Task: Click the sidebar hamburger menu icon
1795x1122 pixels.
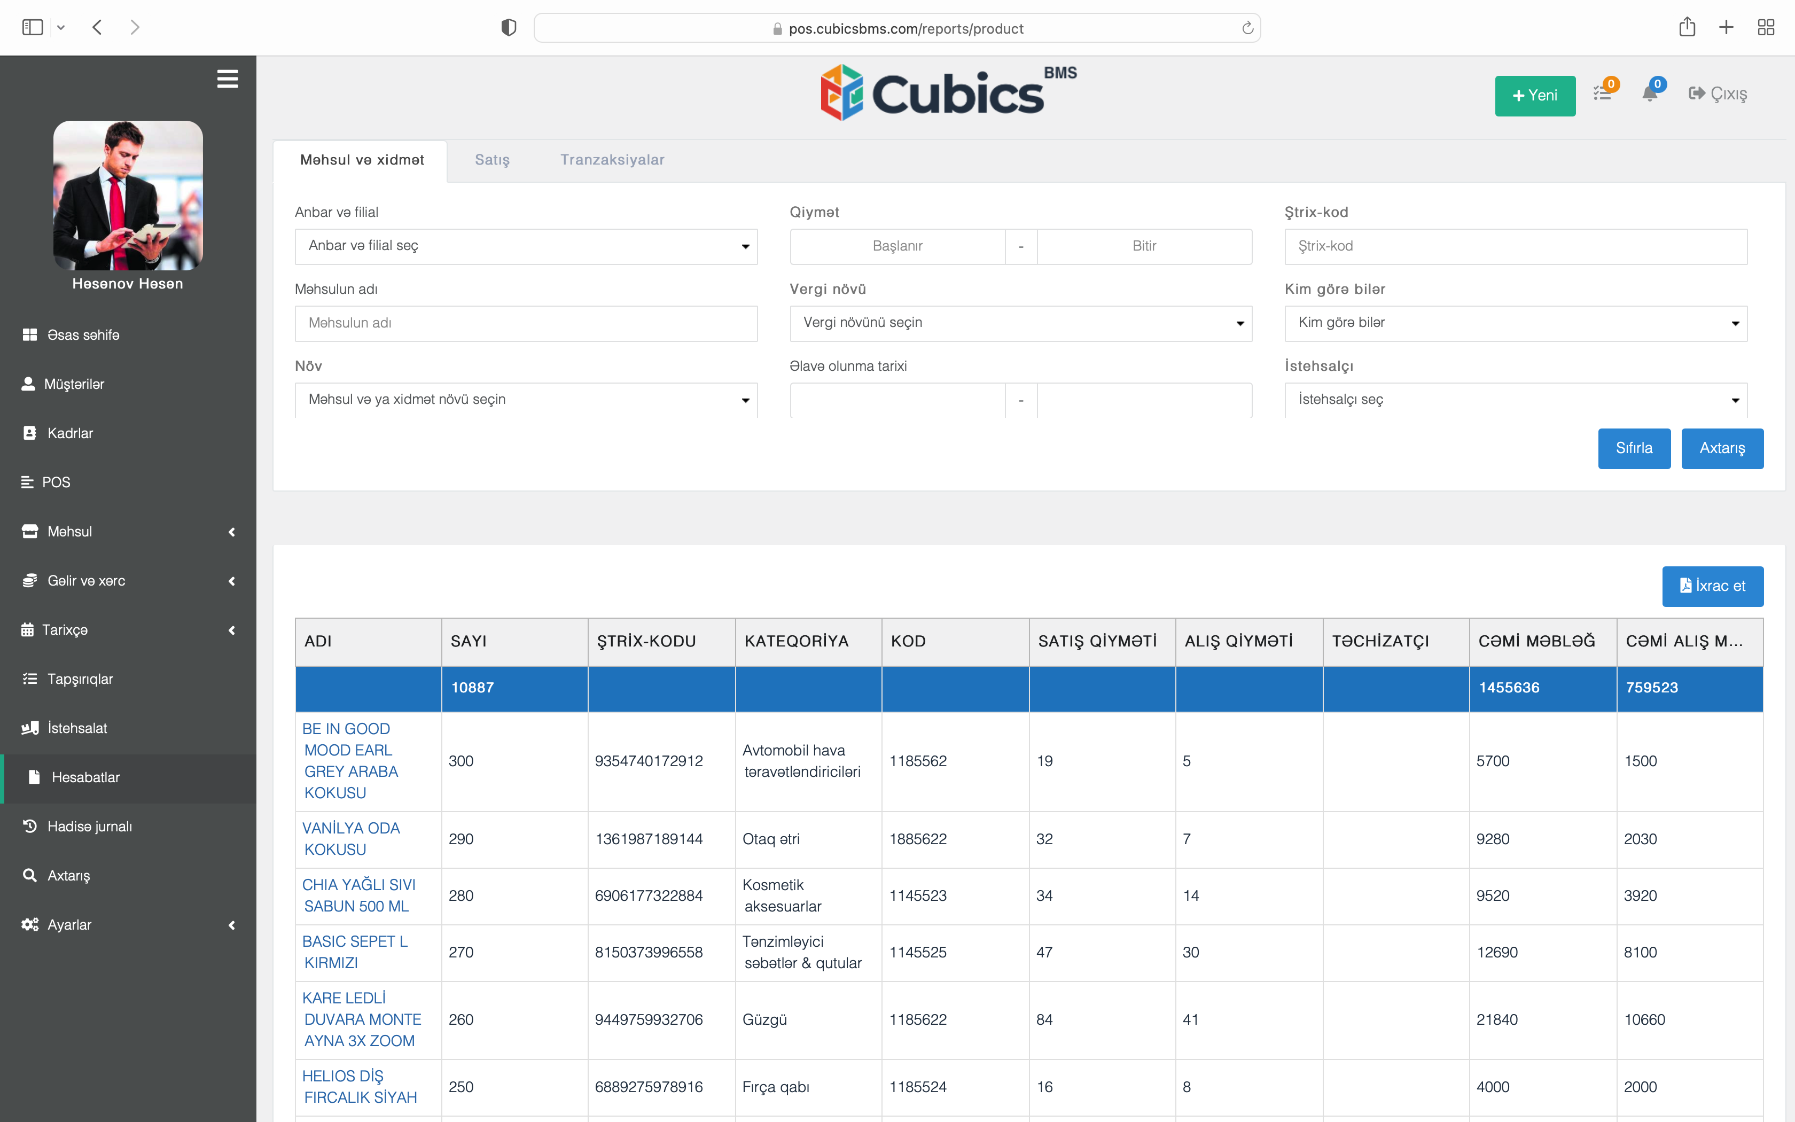Action: [x=228, y=80]
